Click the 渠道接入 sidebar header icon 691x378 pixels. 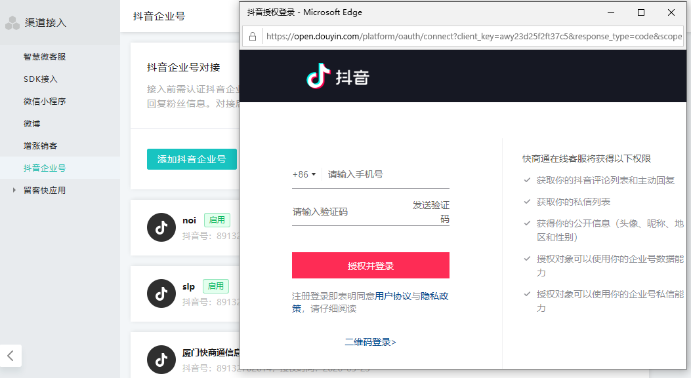12,23
